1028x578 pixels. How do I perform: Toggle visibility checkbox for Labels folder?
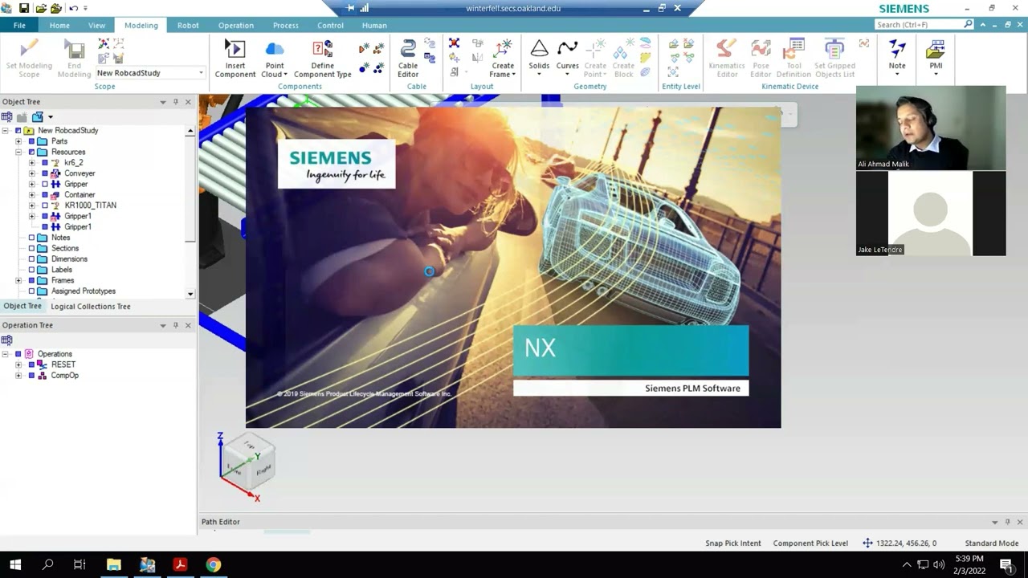pos(31,270)
